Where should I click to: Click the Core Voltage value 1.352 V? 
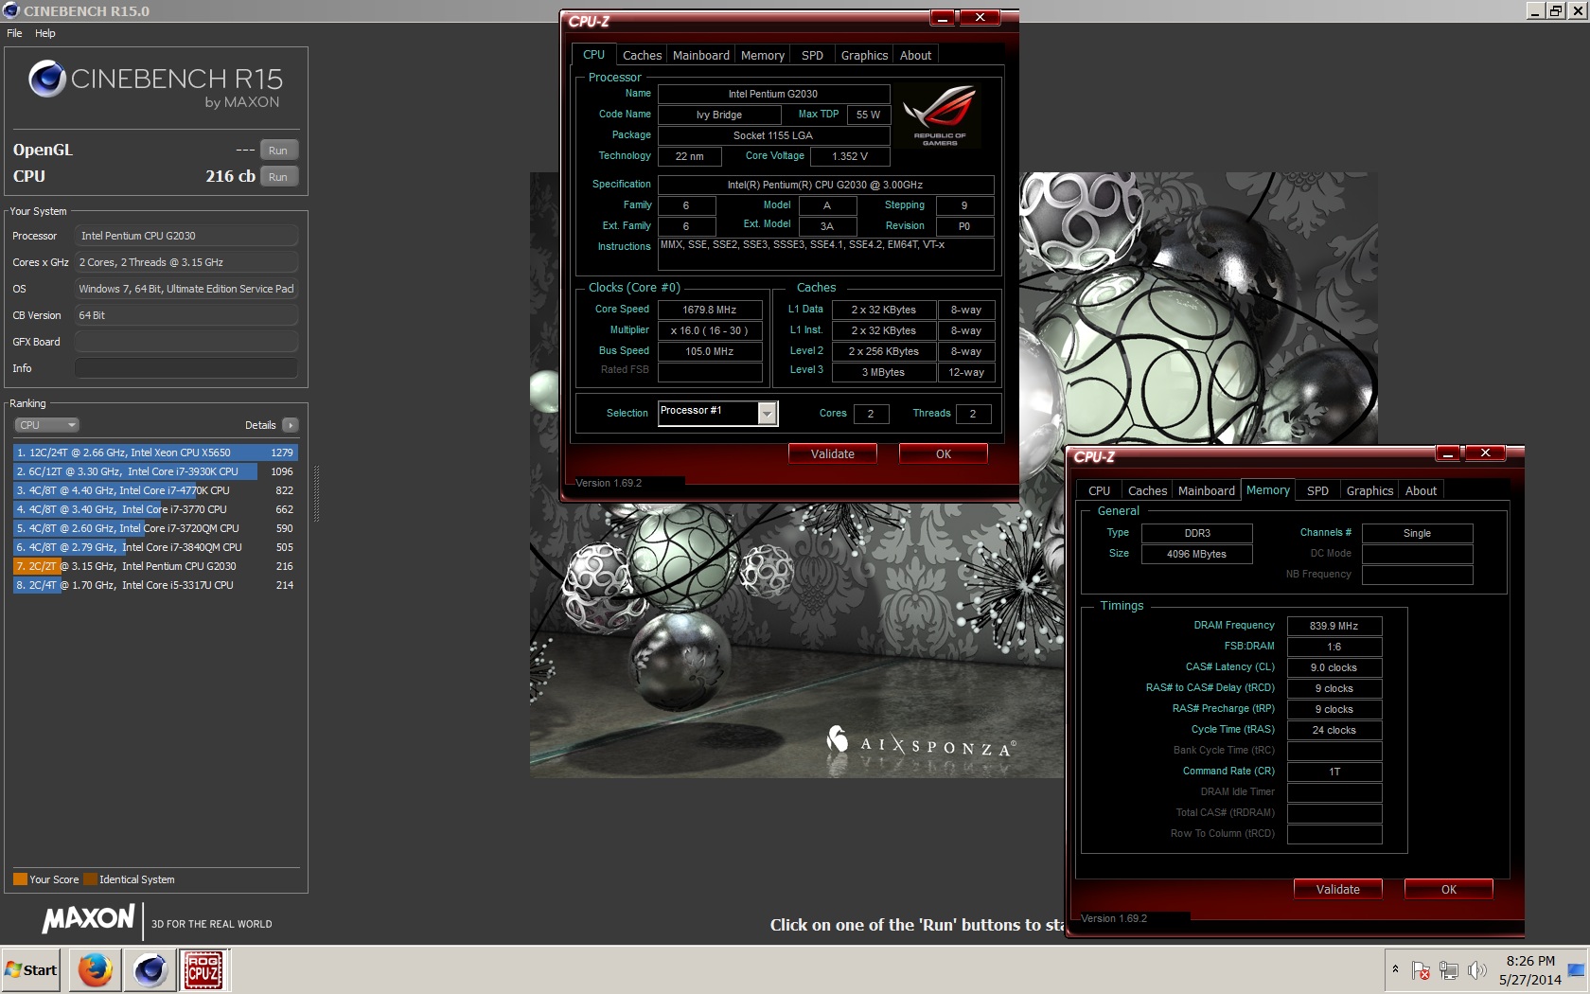[x=850, y=156]
